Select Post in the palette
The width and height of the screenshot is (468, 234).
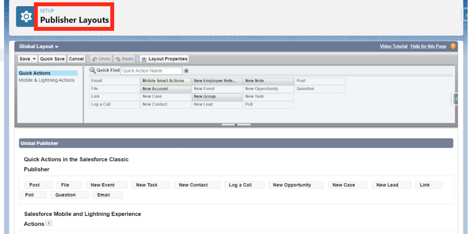point(320,81)
